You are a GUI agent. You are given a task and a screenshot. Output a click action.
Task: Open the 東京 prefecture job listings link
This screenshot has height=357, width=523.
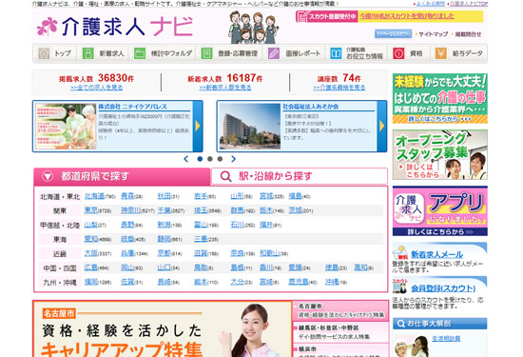coord(90,210)
